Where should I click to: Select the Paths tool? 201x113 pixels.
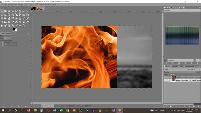pos(9,25)
